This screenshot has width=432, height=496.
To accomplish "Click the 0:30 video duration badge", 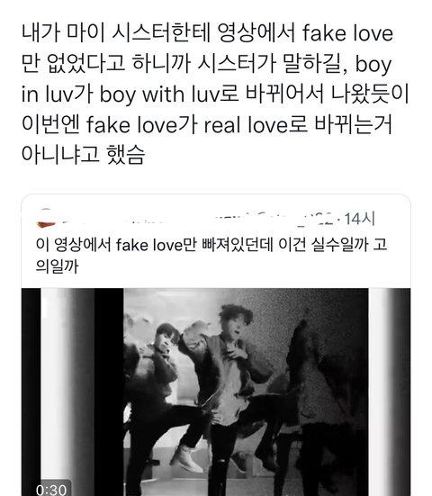I will [x=51, y=489].
